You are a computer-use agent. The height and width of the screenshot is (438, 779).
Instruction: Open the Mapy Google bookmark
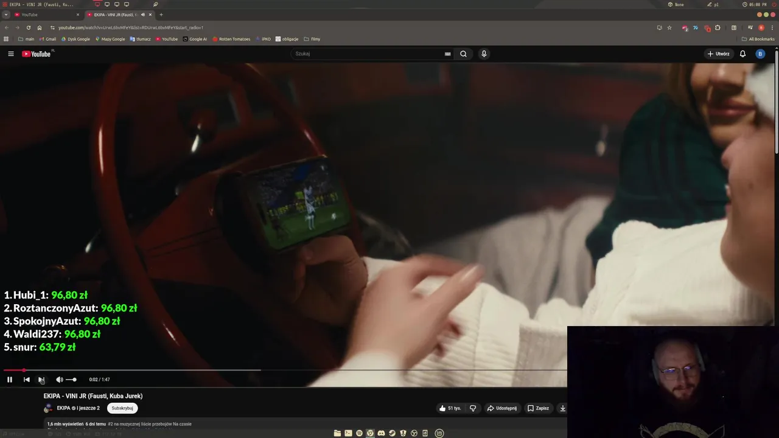tap(110, 39)
